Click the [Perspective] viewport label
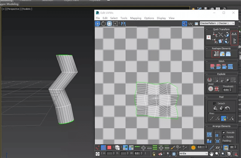The width and height of the screenshot is (241, 158). [13, 9]
